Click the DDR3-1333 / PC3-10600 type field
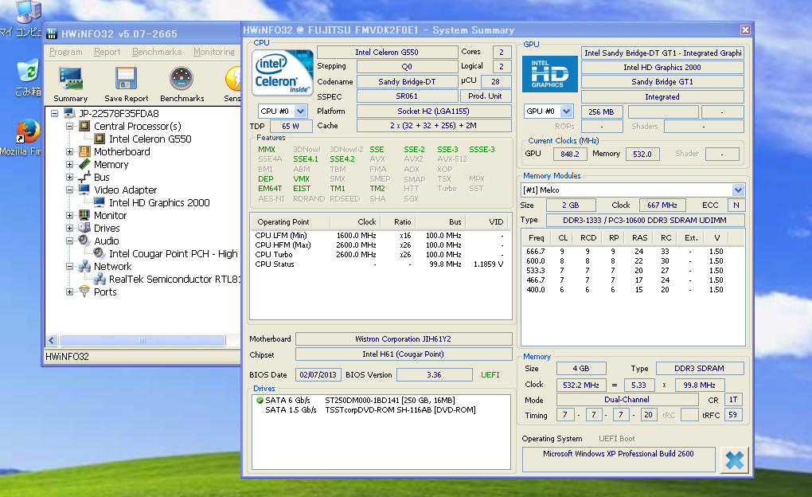This screenshot has height=497, width=812. pyautogui.click(x=645, y=221)
